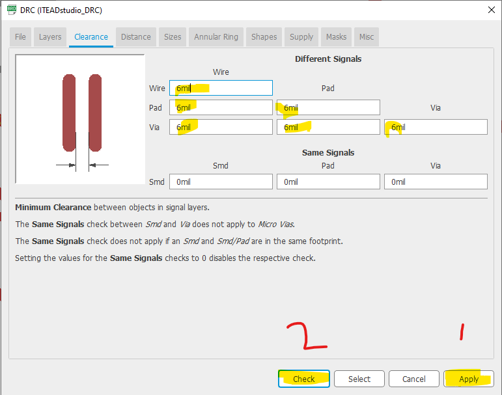Close the DRC dialog window
This screenshot has width=502, height=395.
click(x=492, y=10)
